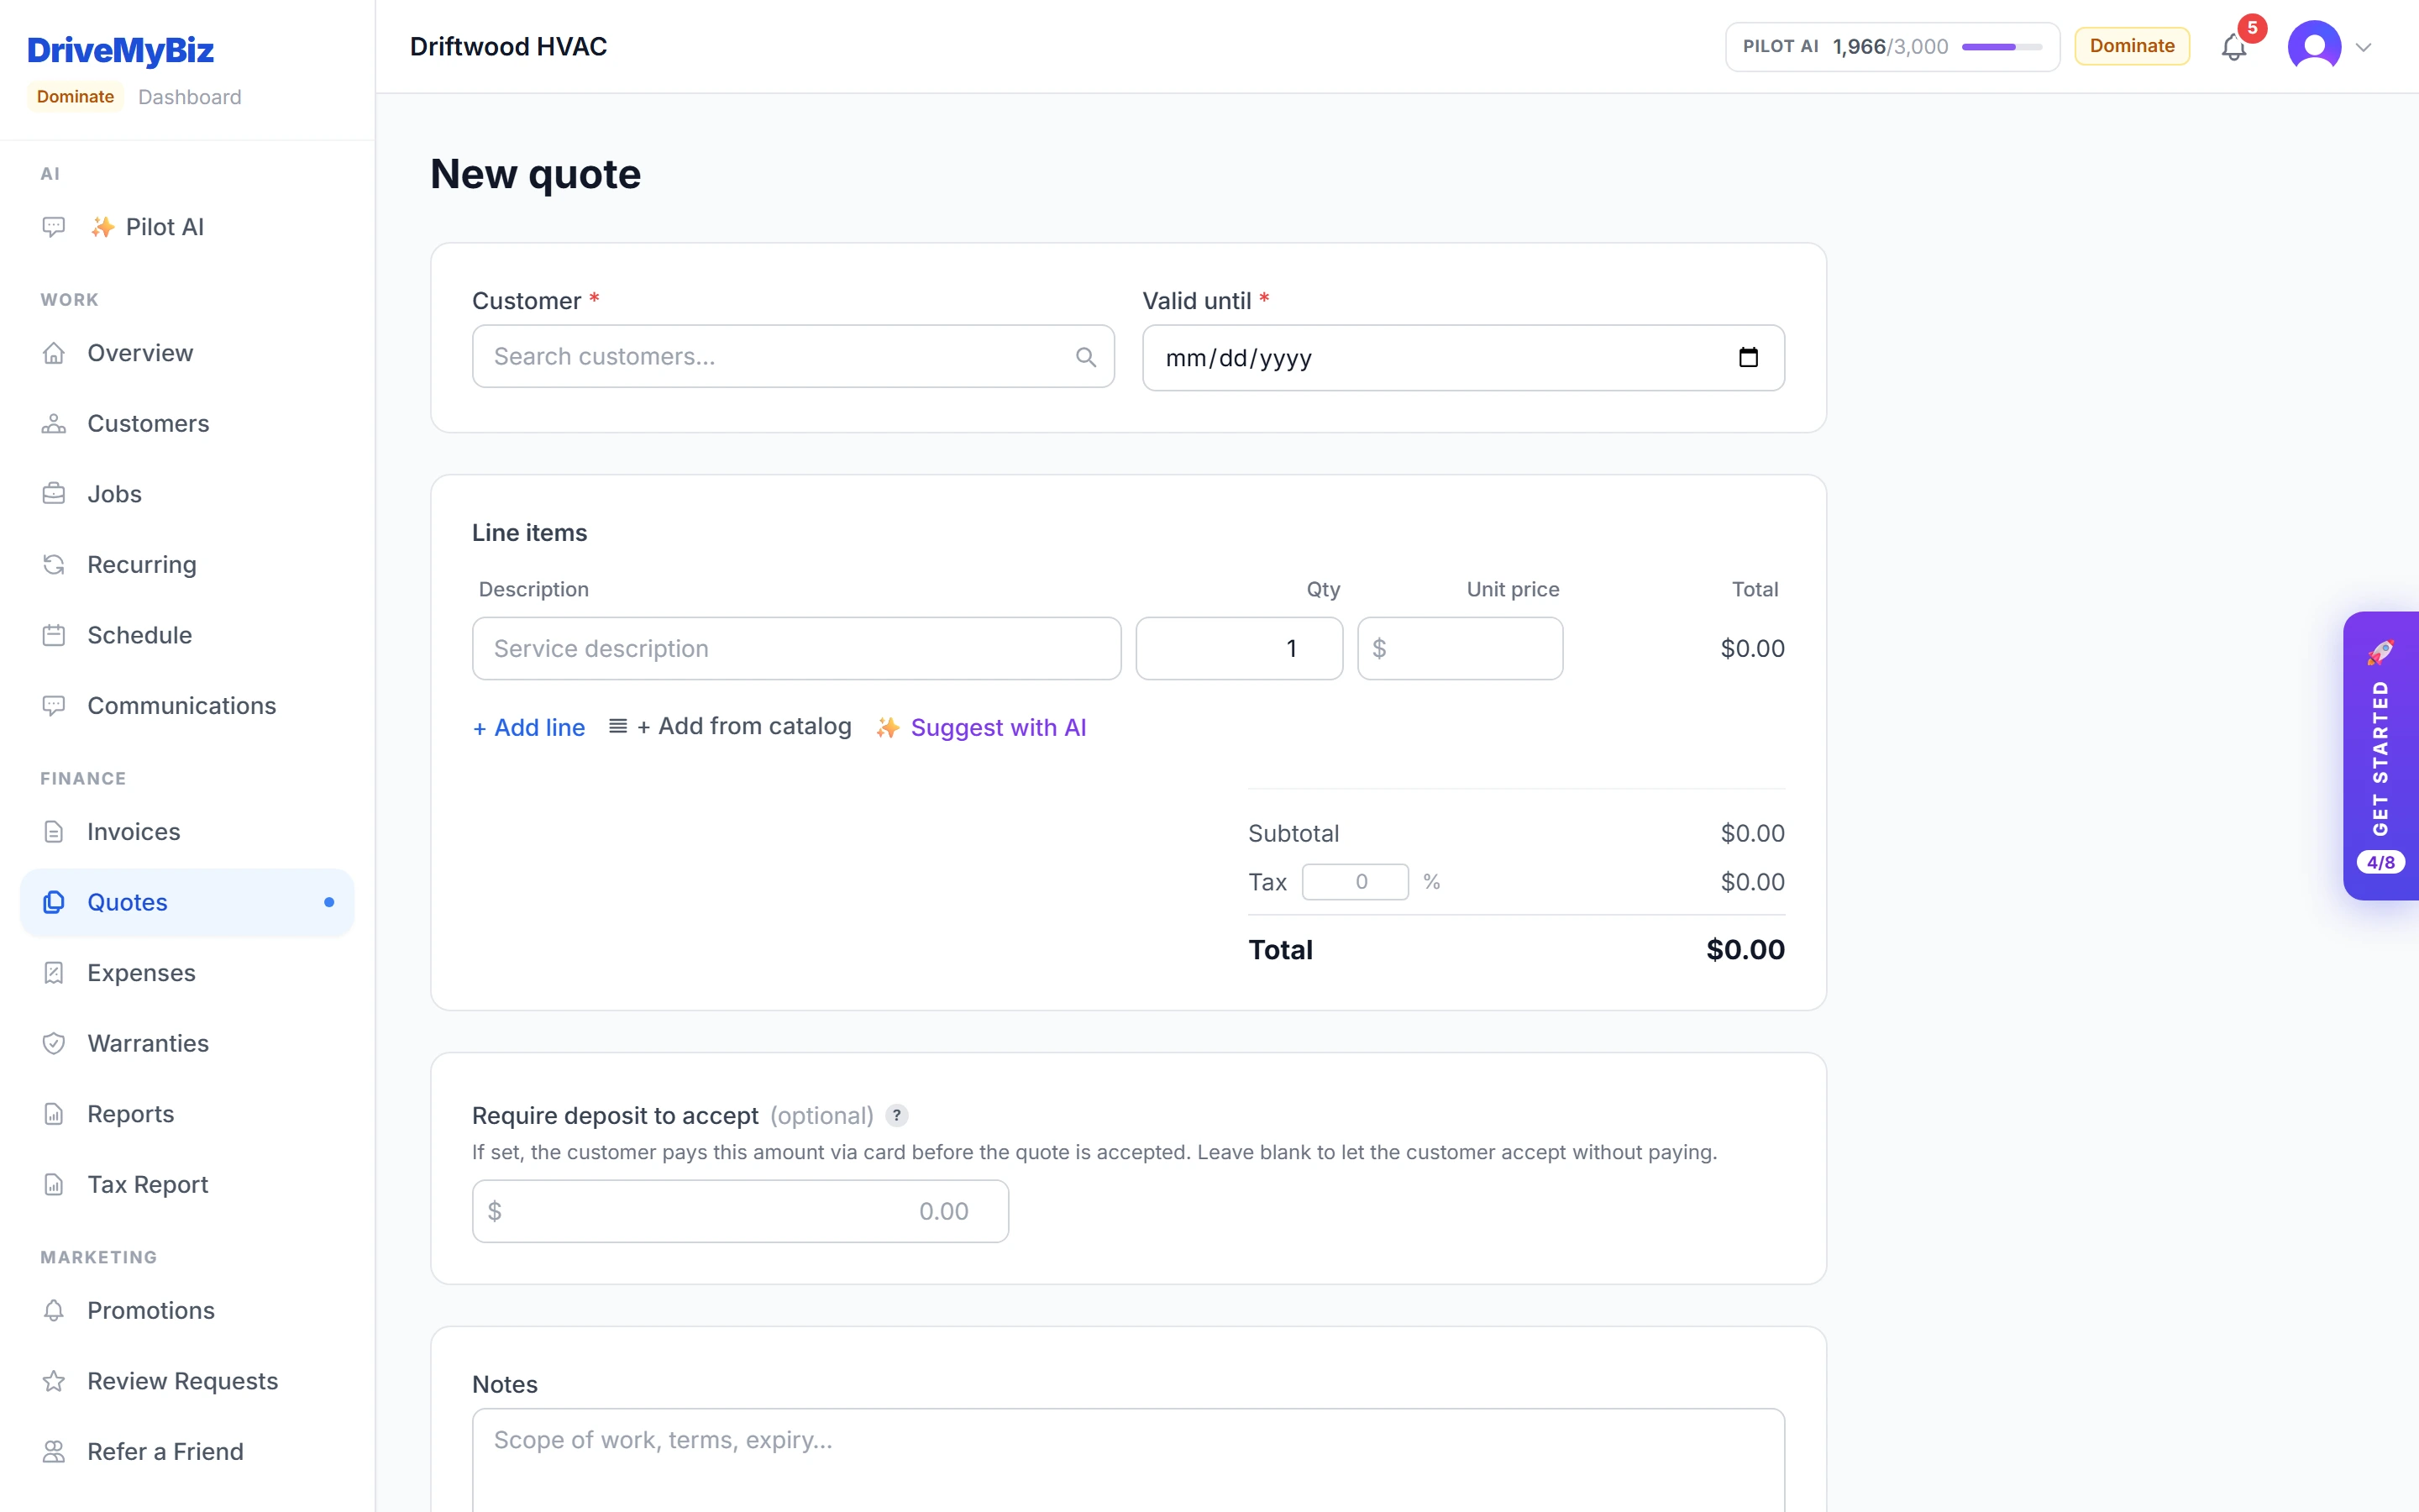Open notifications bell with 5 badge
The height and width of the screenshot is (1512, 2419).
point(2234,46)
